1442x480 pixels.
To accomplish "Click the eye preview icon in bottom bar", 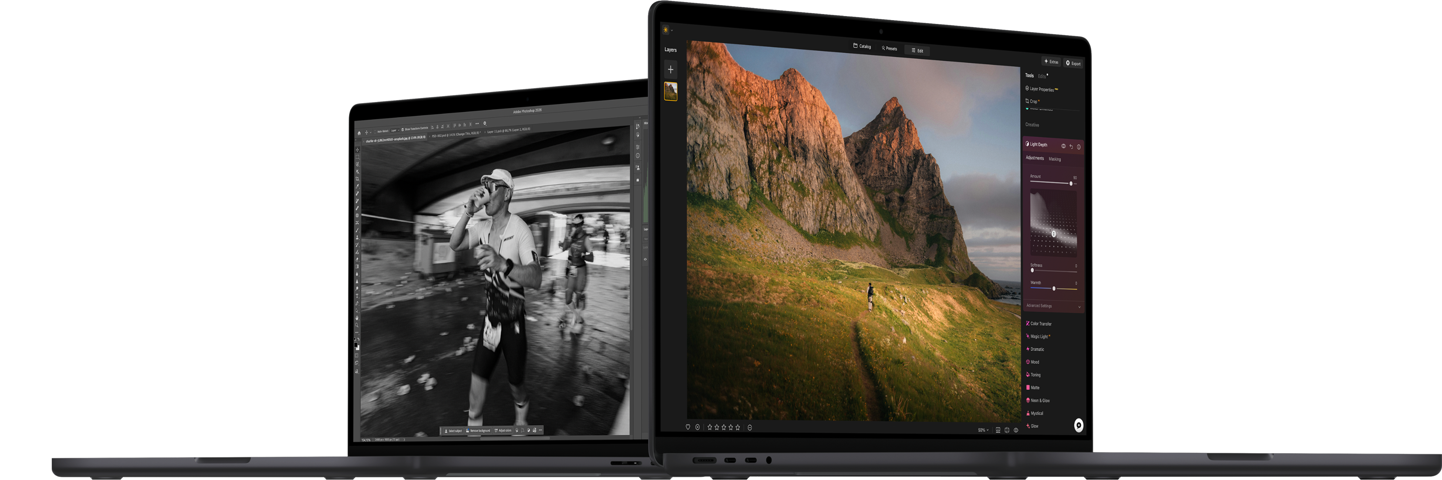I will tap(1016, 430).
